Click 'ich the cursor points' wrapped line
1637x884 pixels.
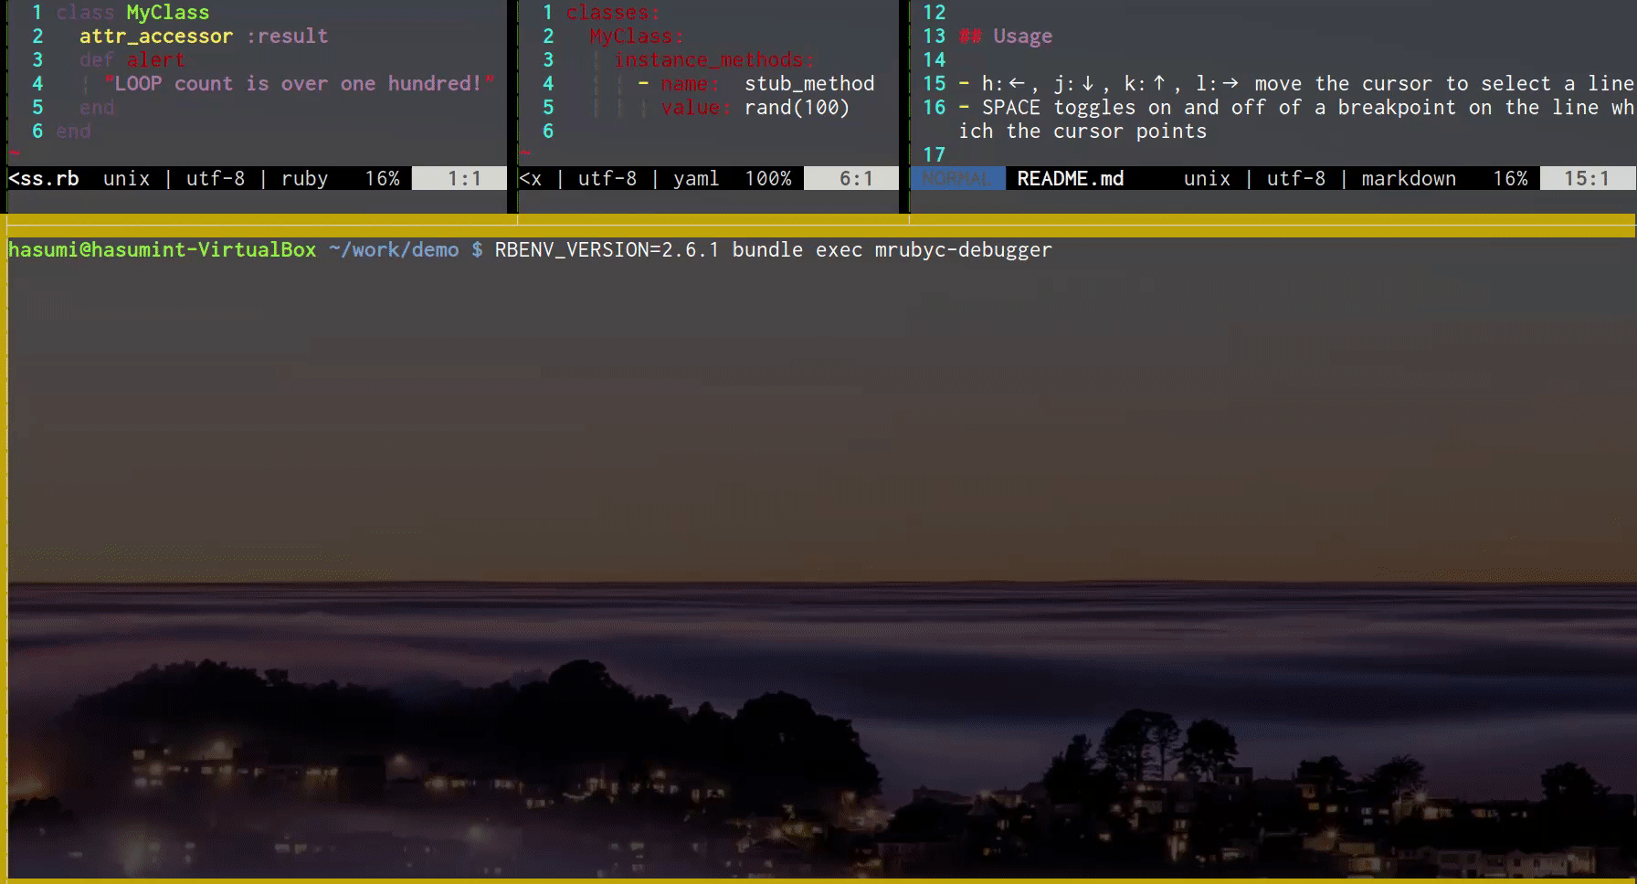(1083, 132)
